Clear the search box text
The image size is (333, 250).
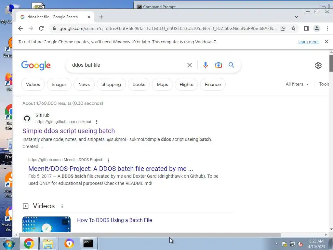tap(190, 65)
